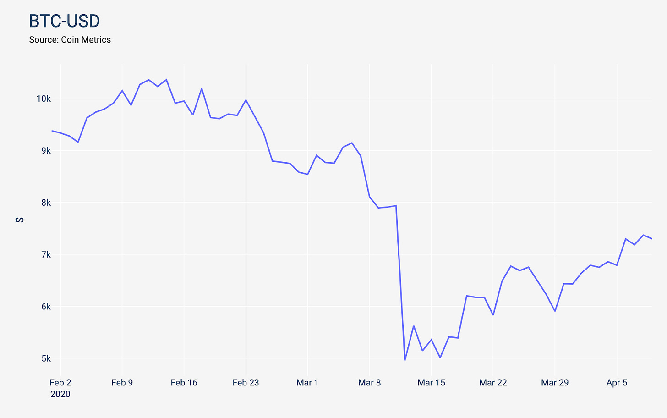Click the 7k y-axis tick label

coord(46,254)
